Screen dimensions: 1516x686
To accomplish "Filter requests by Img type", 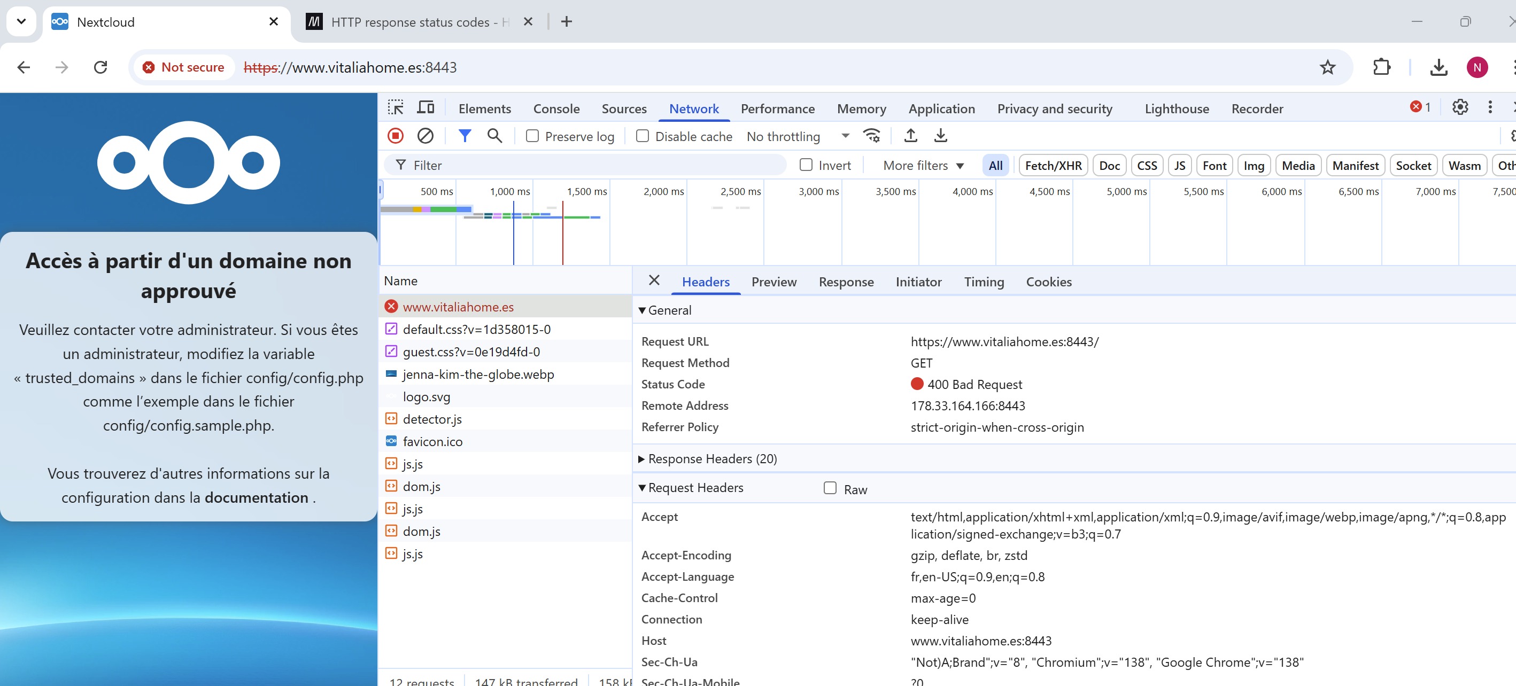I will pos(1254,165).
